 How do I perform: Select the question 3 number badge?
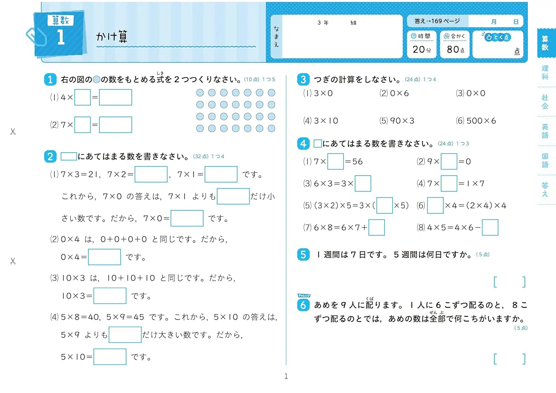click(303, 79)
